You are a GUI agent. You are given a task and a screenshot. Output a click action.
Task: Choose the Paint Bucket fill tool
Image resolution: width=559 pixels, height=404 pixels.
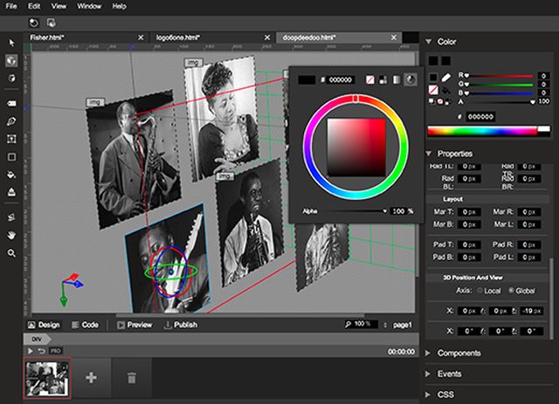pyautogui.click(x=11, y=175)
